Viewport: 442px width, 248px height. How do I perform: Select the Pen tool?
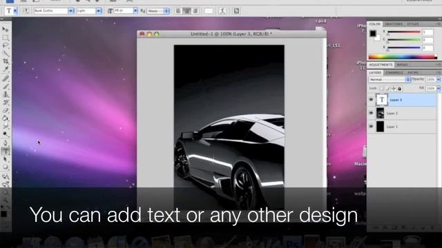(x=5, y=143)
